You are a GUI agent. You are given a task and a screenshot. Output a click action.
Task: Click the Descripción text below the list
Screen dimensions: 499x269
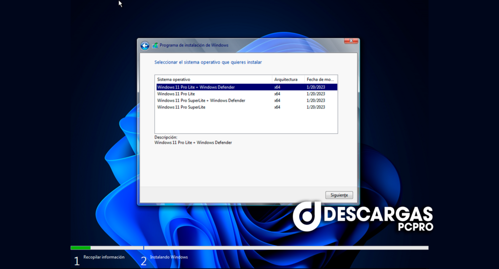tap(166, 138)
